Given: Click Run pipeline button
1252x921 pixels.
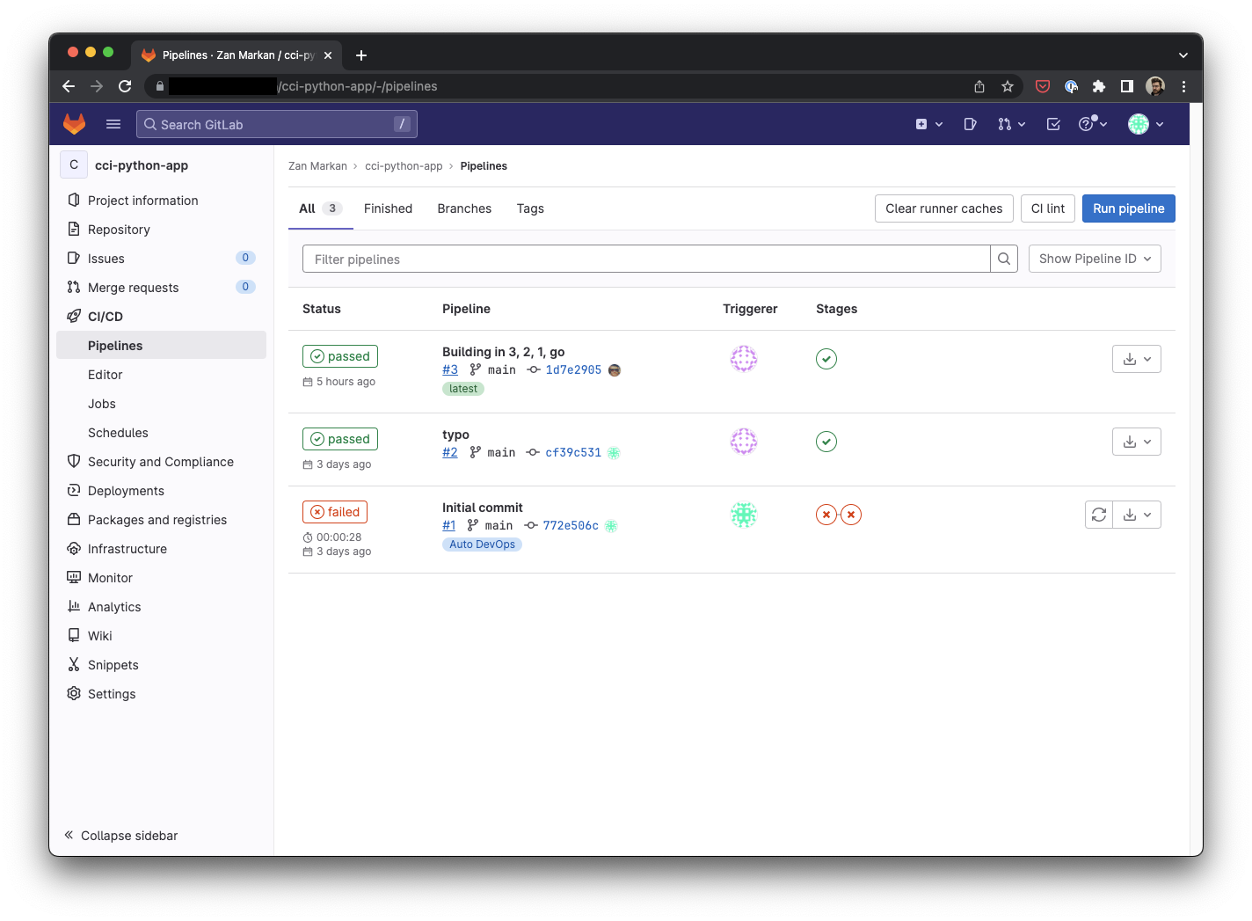Looking at the screenshot, I should tap(1129, 208).
